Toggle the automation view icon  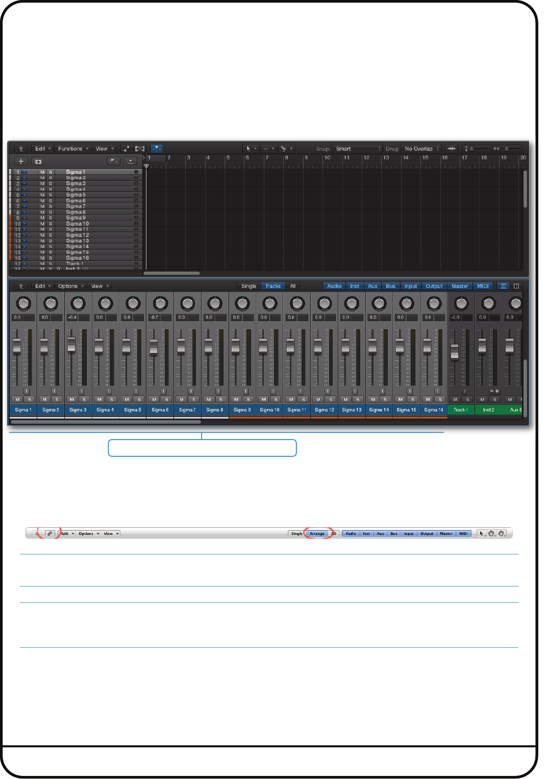tap(126, 149)
